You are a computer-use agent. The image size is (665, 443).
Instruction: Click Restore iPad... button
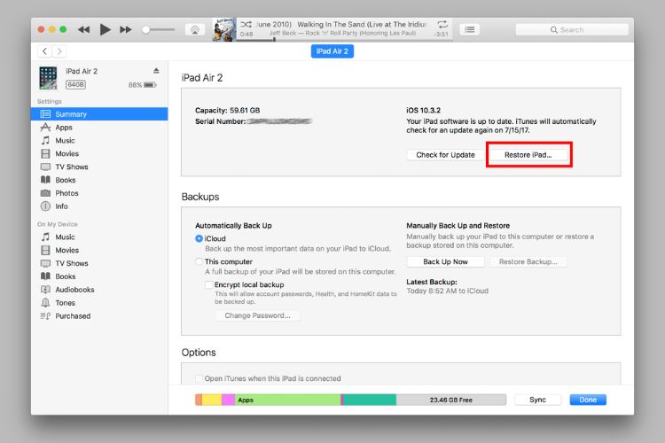(528, 155)
